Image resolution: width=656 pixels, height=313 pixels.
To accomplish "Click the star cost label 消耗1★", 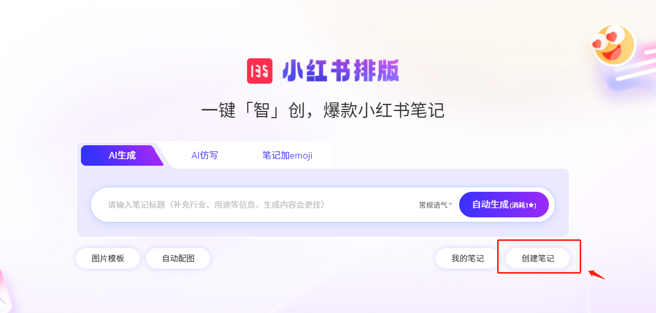I will 523,205.
